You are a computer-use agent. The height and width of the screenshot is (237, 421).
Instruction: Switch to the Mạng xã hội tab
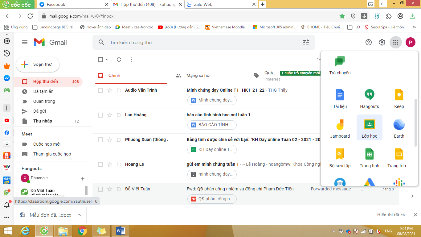pyautogui.click(x=198, y=75)
